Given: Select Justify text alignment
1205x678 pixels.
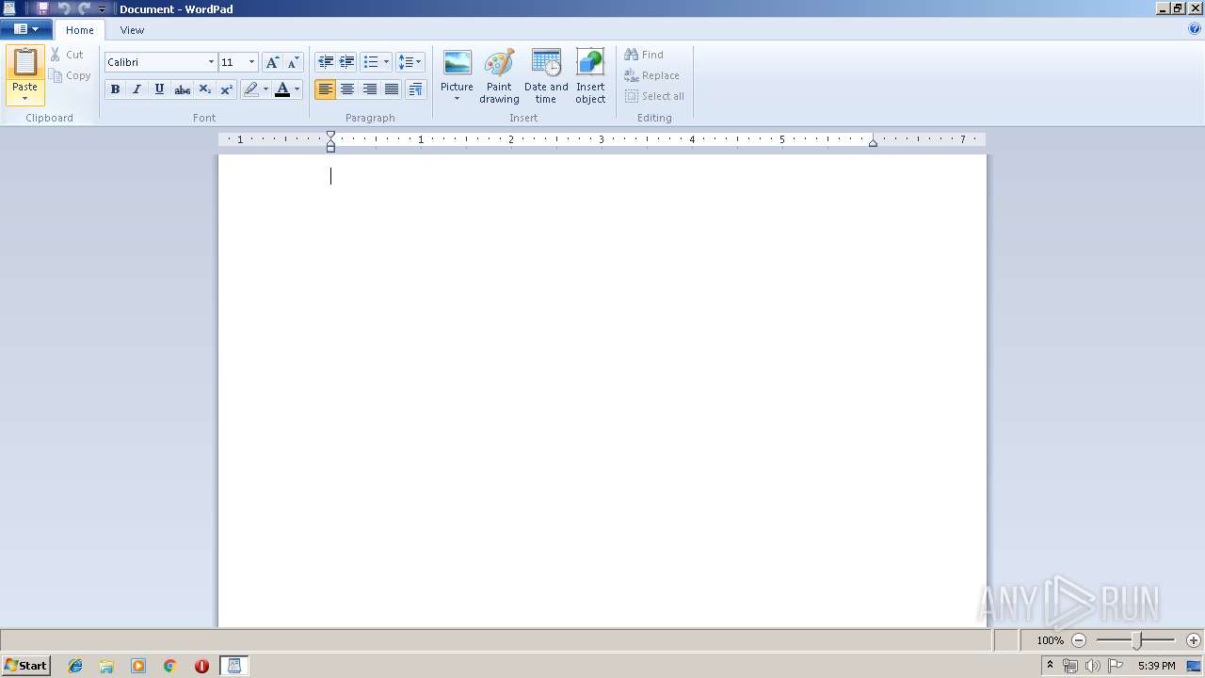Looking at the screenshot, I should 392,89.
